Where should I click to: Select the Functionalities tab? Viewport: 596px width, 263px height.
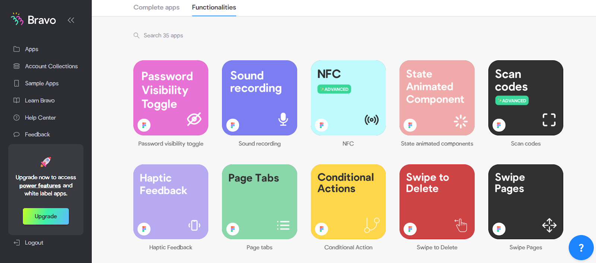214,7
